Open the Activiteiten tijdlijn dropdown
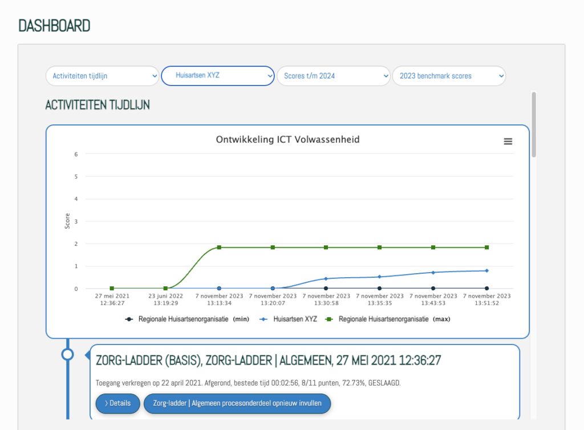Image resolution: width=584 pixels, height=430 pixels. (103, 76)
